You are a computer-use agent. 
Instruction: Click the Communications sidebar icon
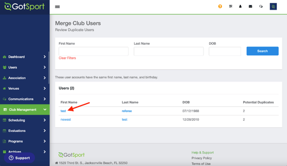pos(5,99)
